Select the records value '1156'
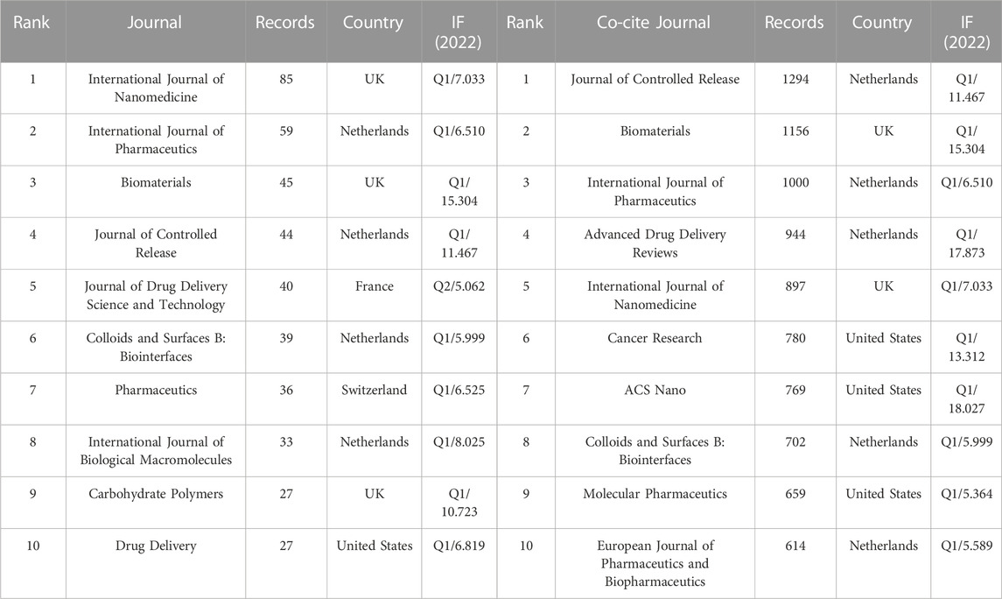 click(795, 130)
